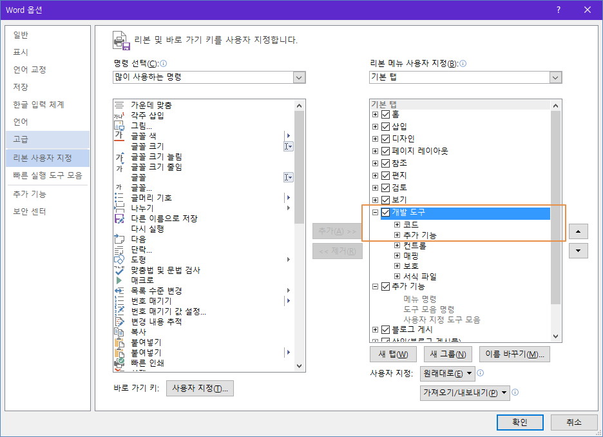Open 바로 가기 키 사용자 지정 button
The image size is (603, 437).
pyautogui.click(x=200, y=389)
